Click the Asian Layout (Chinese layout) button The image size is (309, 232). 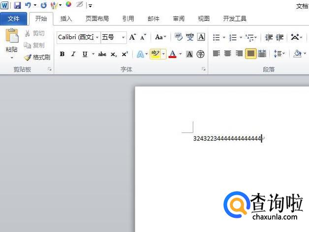[x=297, y=37]
